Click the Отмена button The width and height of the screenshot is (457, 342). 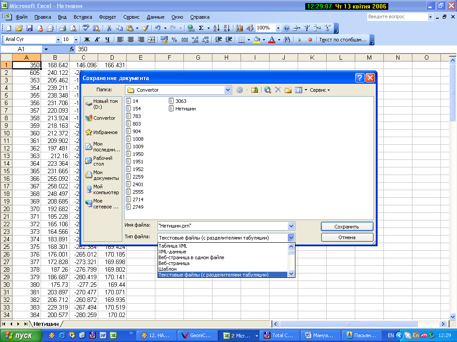(347, 238)
